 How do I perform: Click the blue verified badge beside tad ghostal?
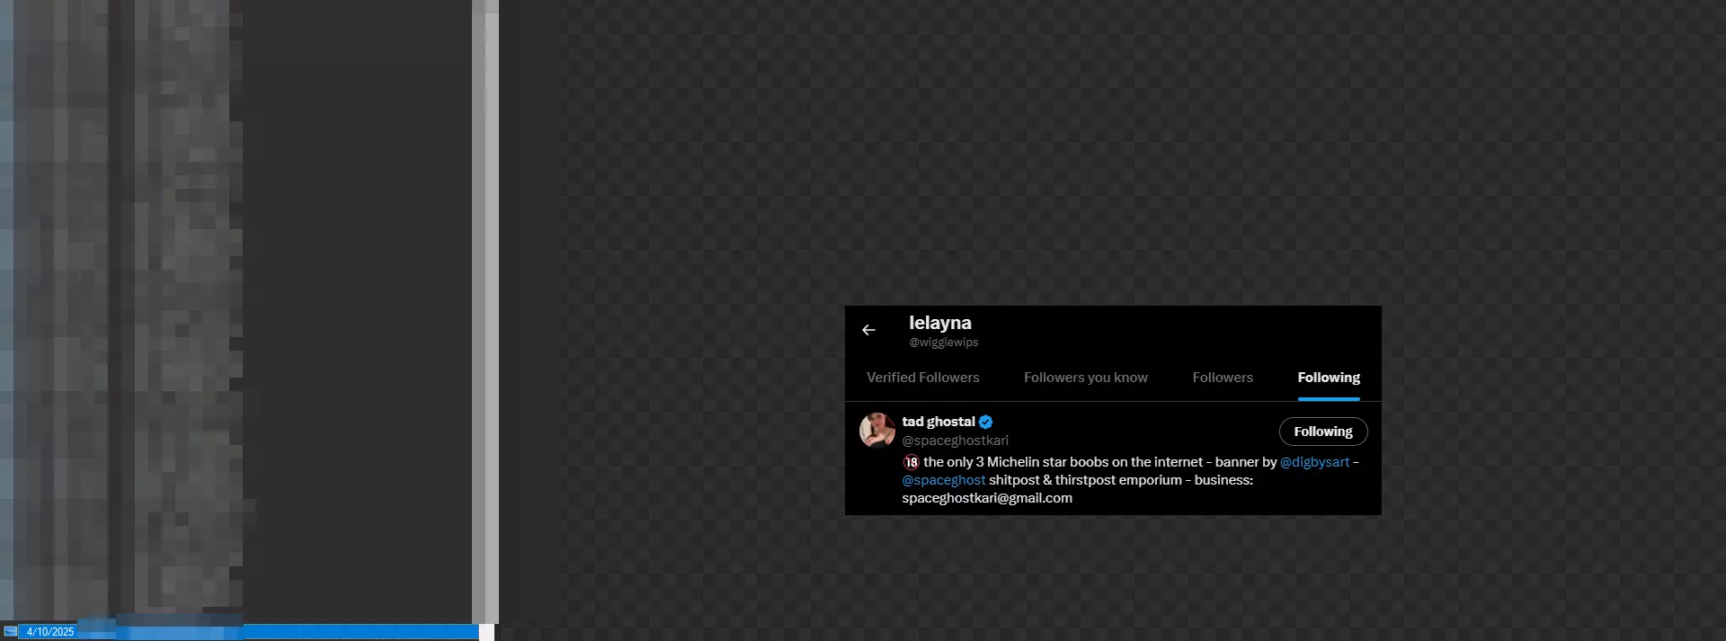click(x=986, y=422)
